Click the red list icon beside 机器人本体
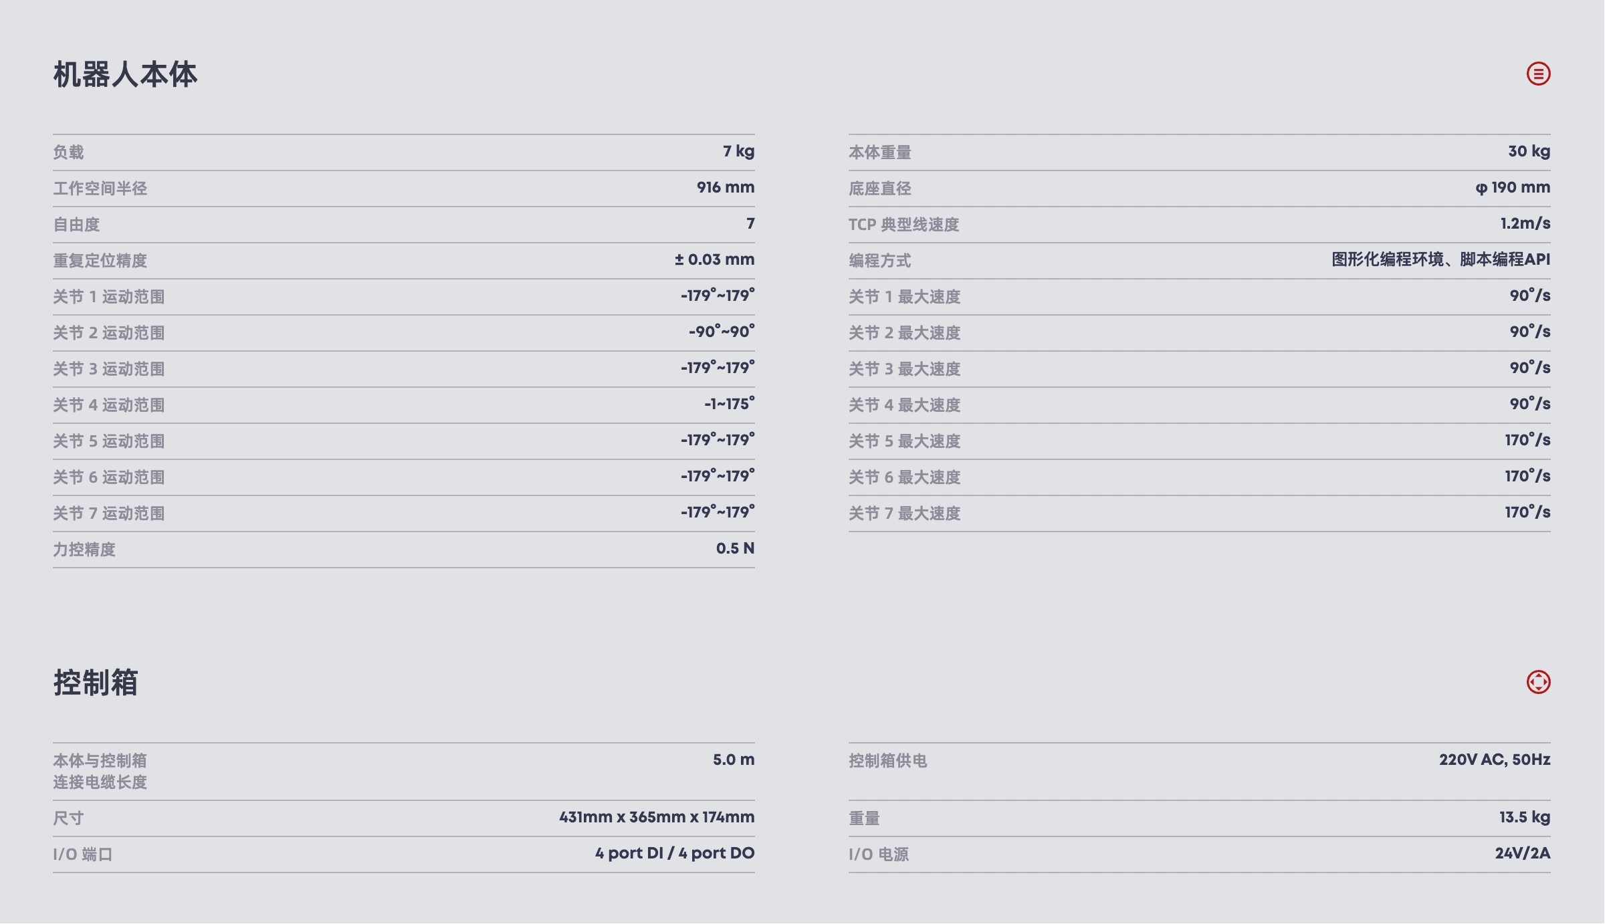 click(1538, 74)
